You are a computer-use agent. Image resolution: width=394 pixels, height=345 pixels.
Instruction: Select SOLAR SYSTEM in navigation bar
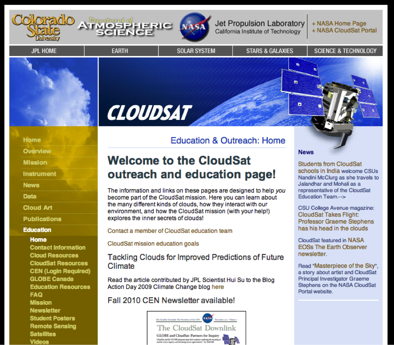(196, 51)
